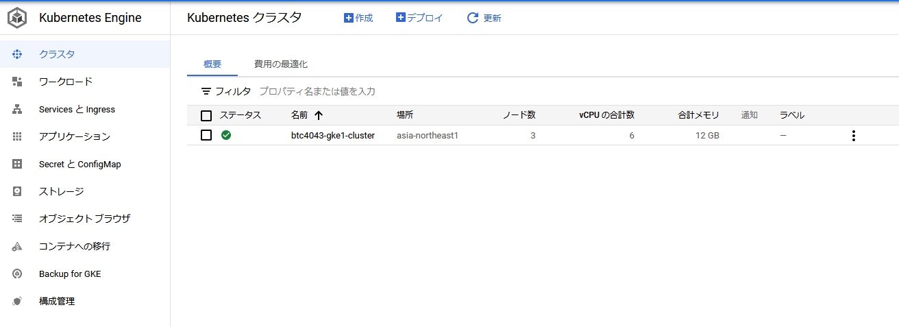The width and height of the screenshot is (899, 327).
Task: Click the filter funnel icon
Action: click(206, 91)
